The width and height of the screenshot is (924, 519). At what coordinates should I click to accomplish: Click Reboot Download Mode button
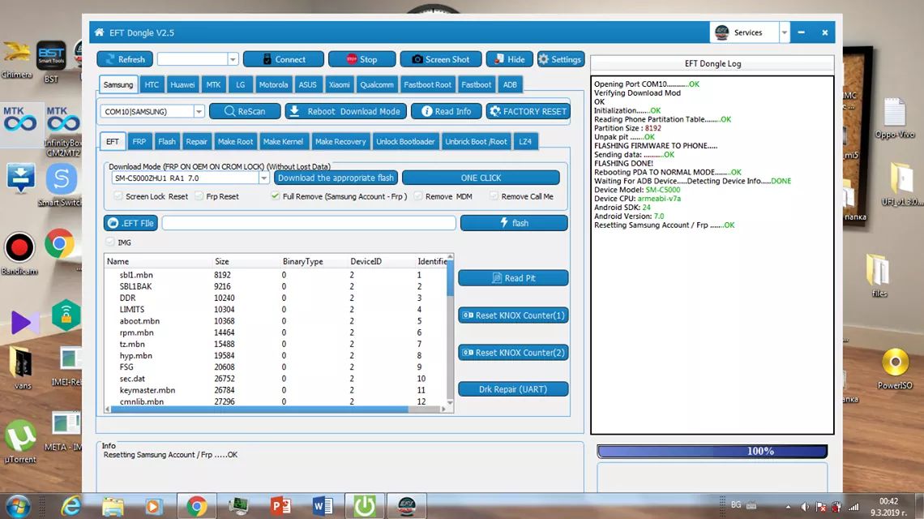346,111
